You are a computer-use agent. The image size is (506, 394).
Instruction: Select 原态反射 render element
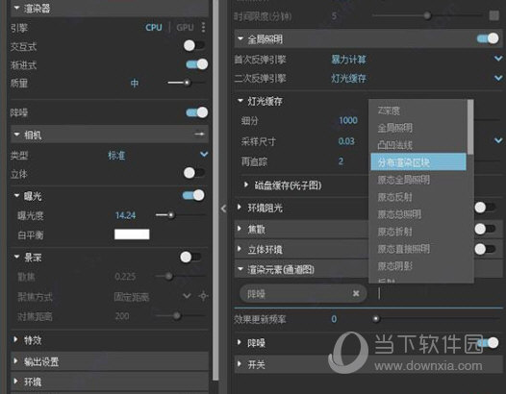(x=418, y=197)
